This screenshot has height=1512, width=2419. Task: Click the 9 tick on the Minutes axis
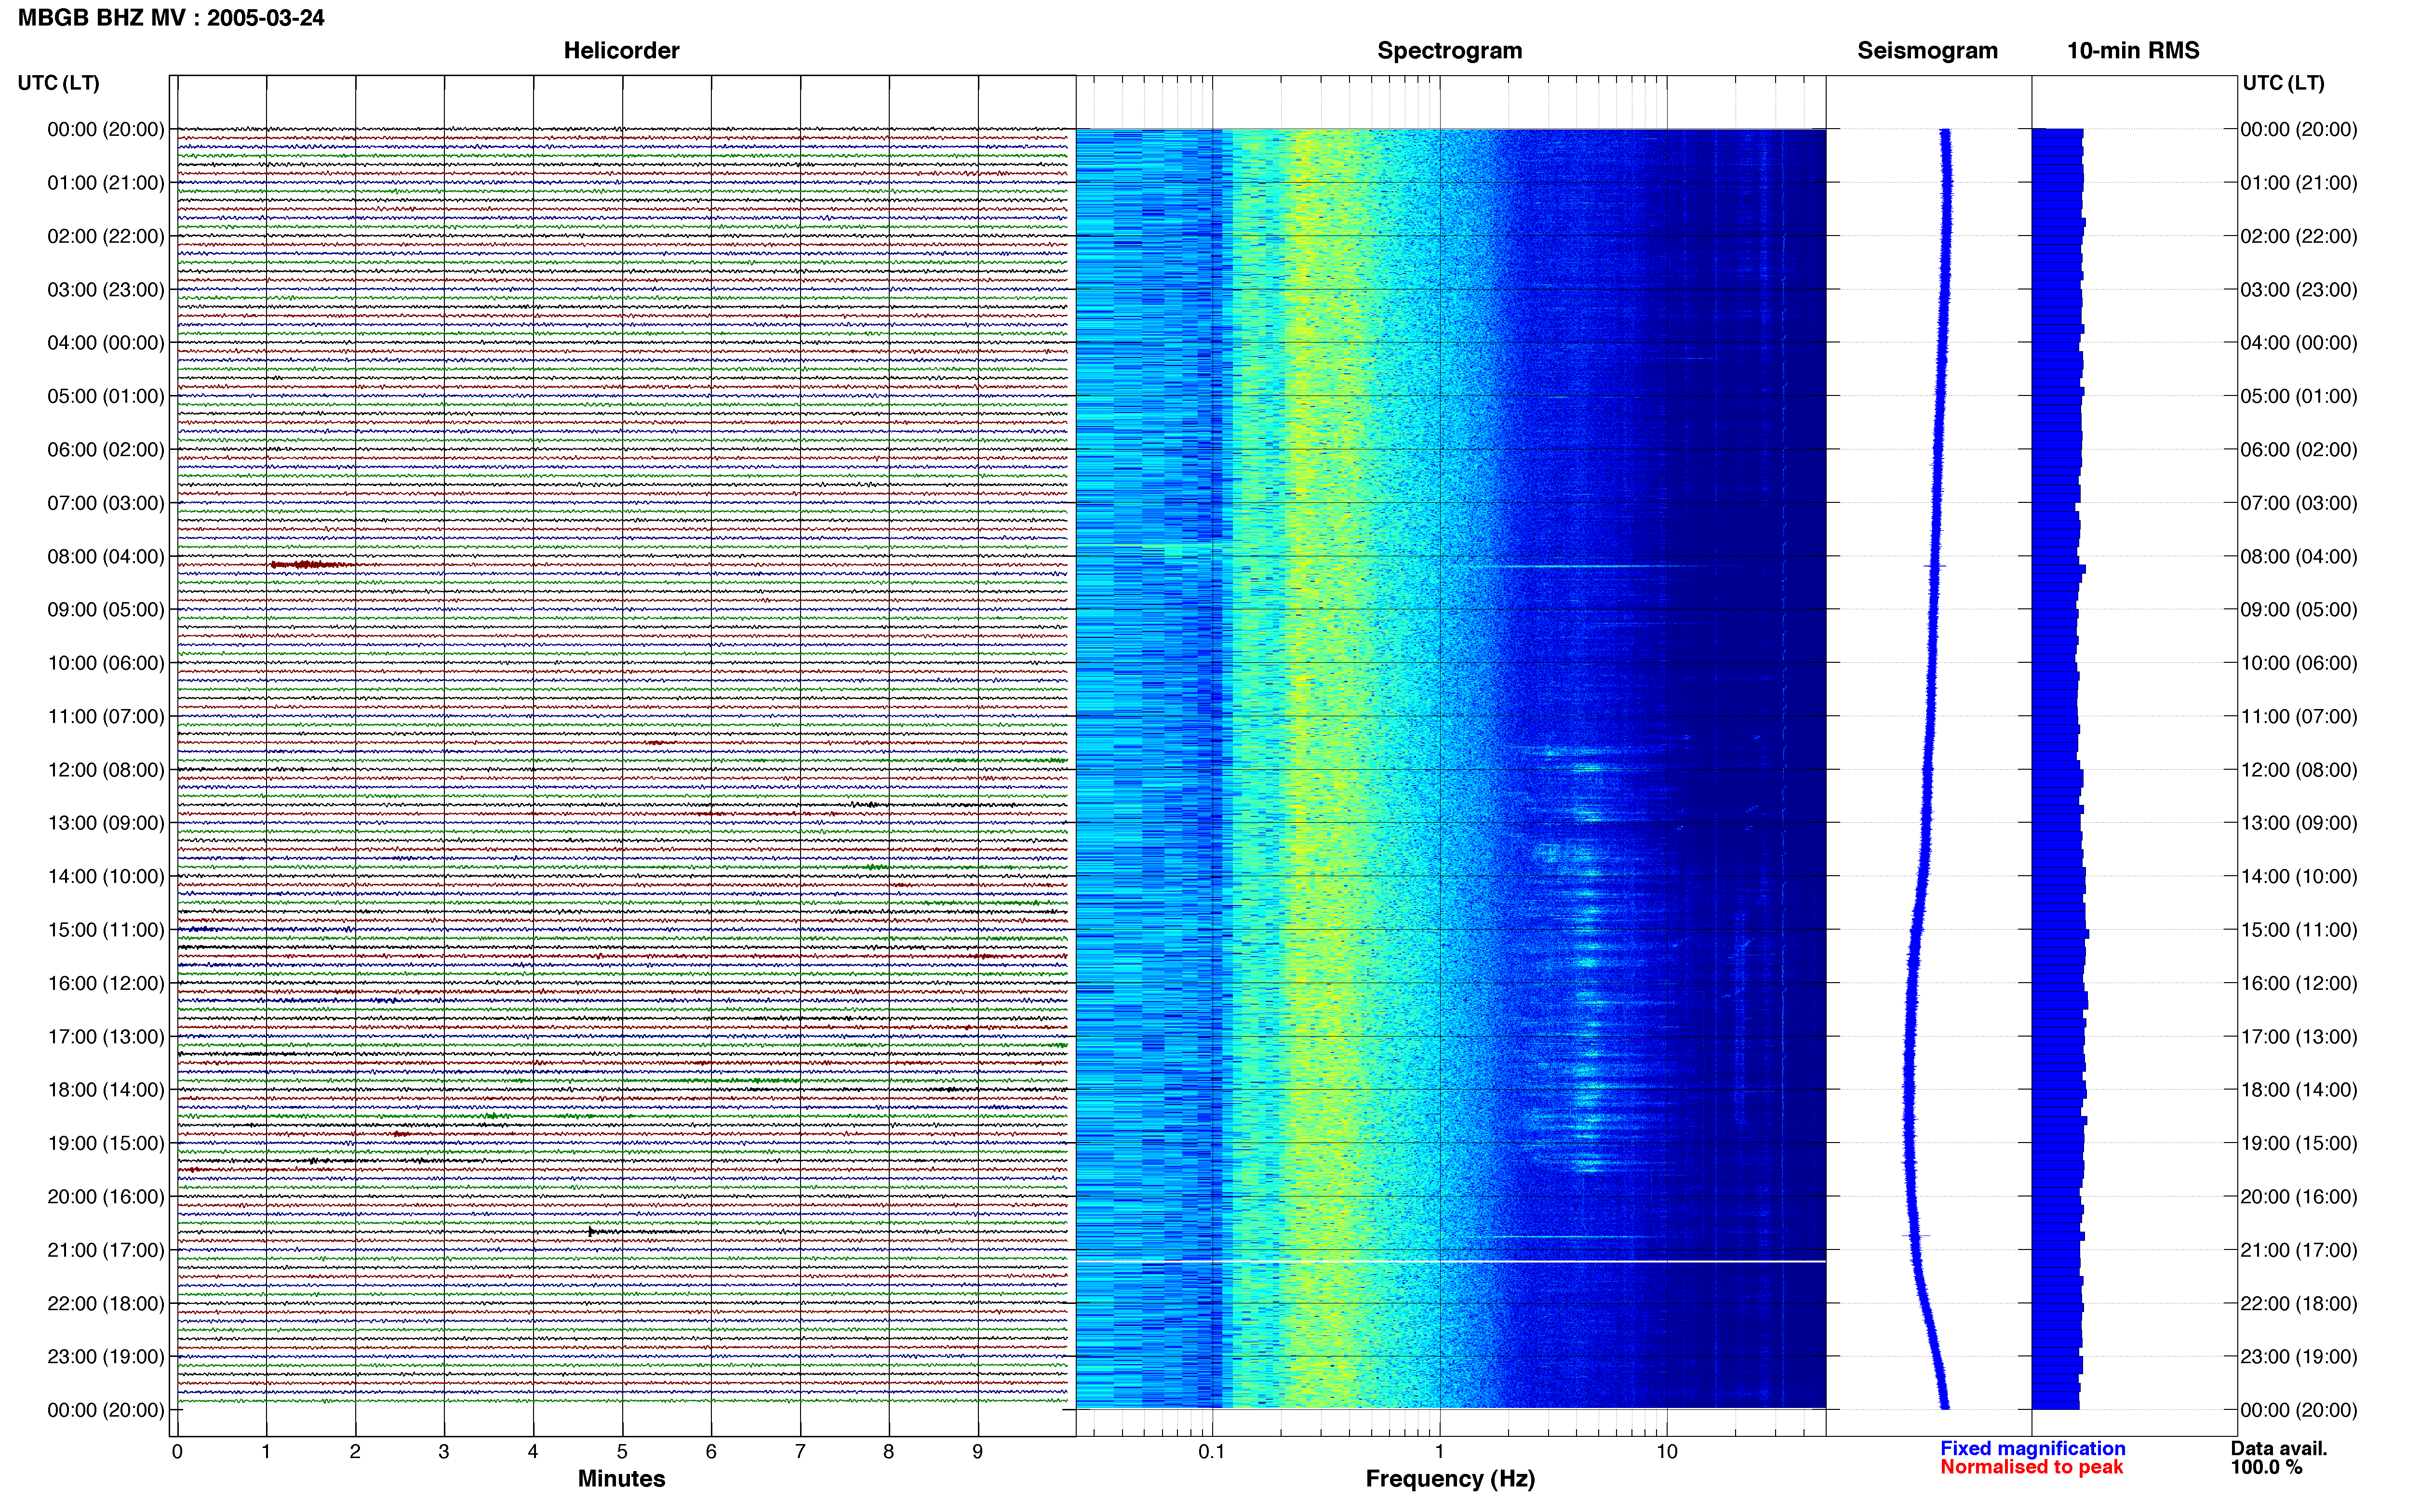977,1452
